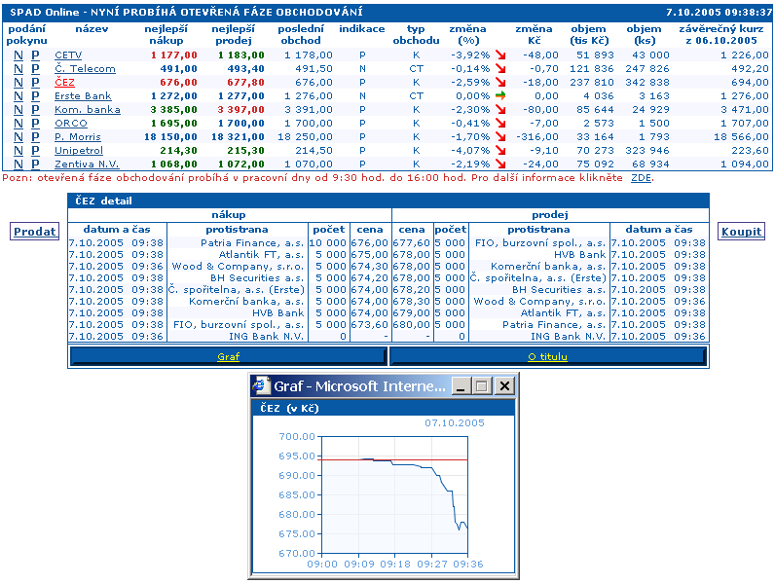This screenshot has width=775, height=584.
Task: Click the red down arrow for CETV change
Action: click(x=500, y=55)
